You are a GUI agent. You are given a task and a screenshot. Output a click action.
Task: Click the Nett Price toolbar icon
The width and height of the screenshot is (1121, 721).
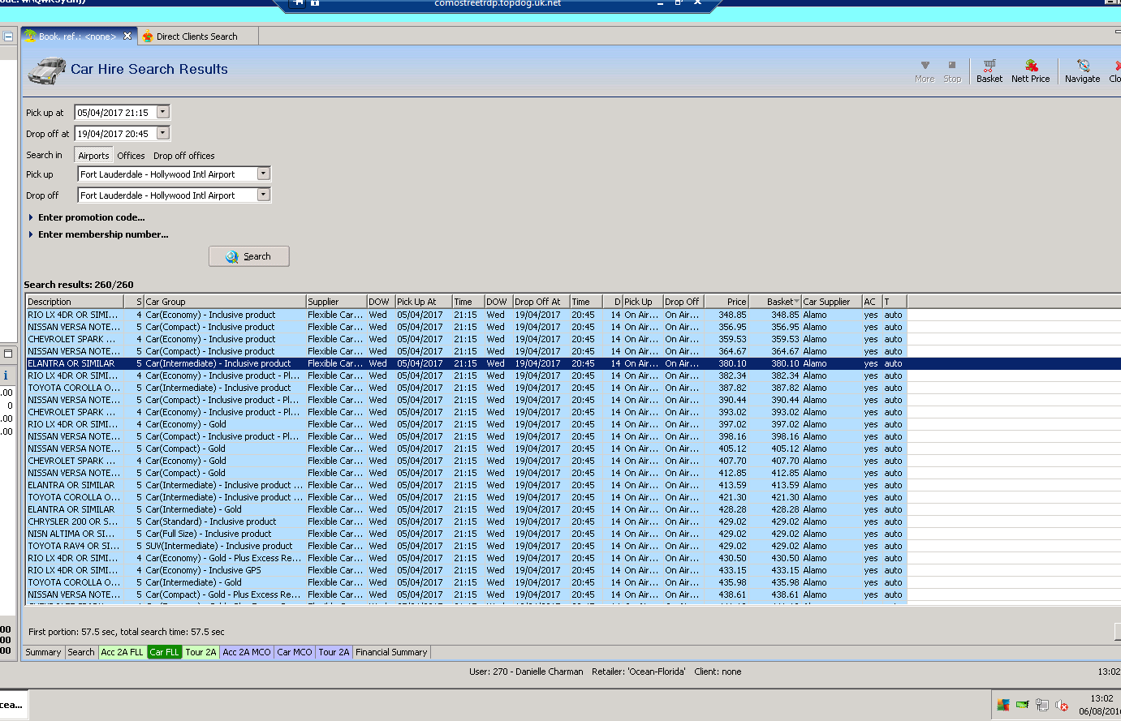pos(1030,70)
